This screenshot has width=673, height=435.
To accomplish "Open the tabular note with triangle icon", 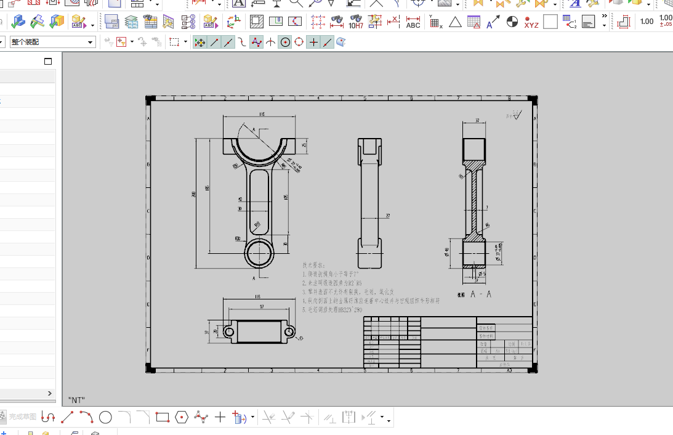I will [474, 22].
